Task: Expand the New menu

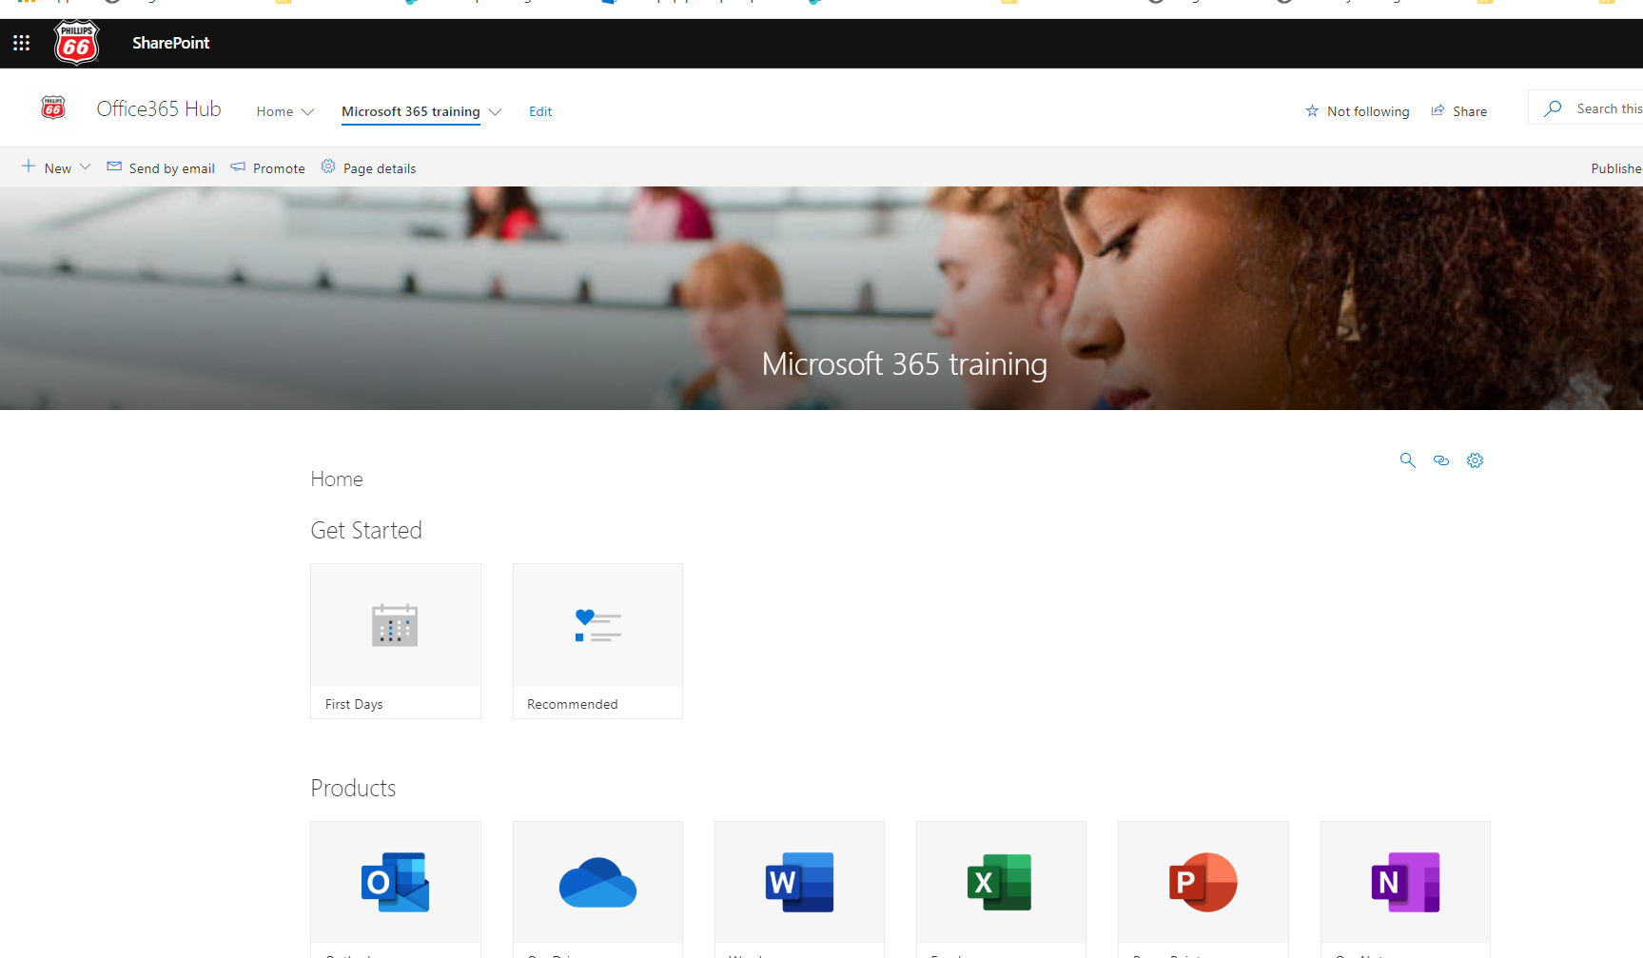Action: tap(54, 167)
